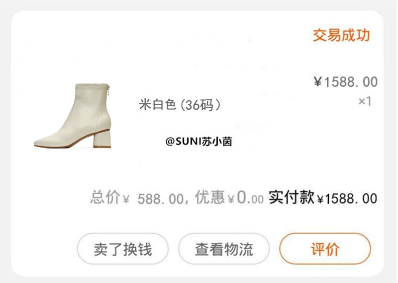Tap the 卖了换钱 resell button
Screen dimensions: 398x283
tap(123, 249)
